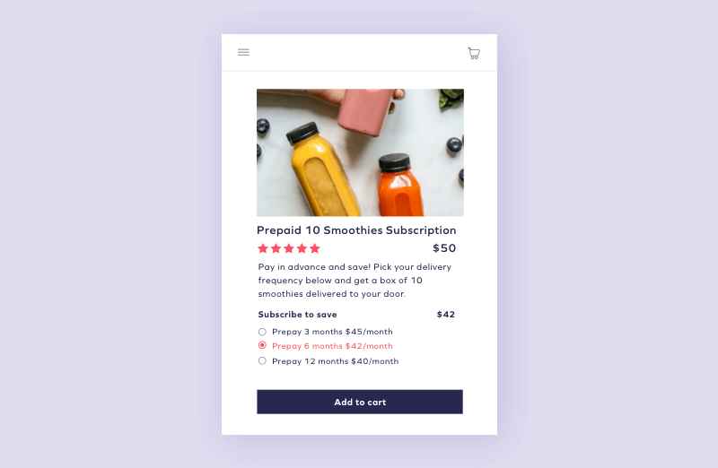718x468 pixels.
Task: Click the Prepay 6 months $42/month label
Action: (332, 346)
